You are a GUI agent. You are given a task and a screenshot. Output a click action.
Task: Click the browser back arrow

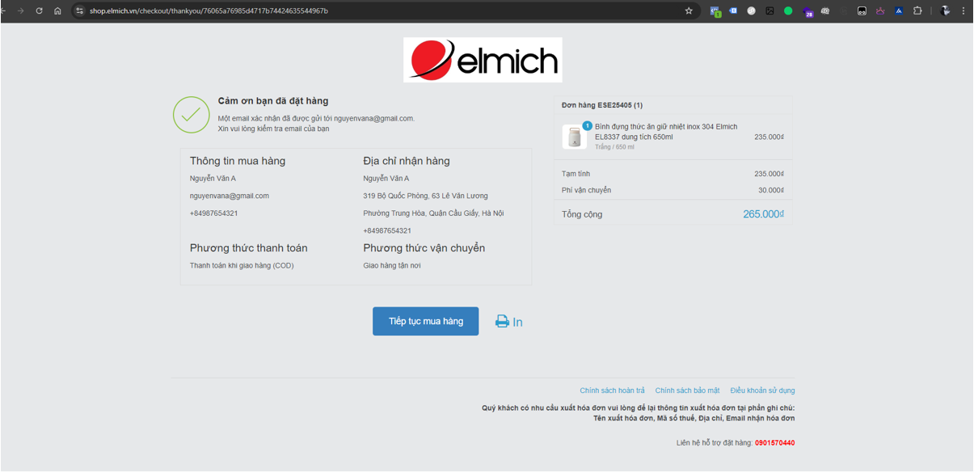[3, 11]
